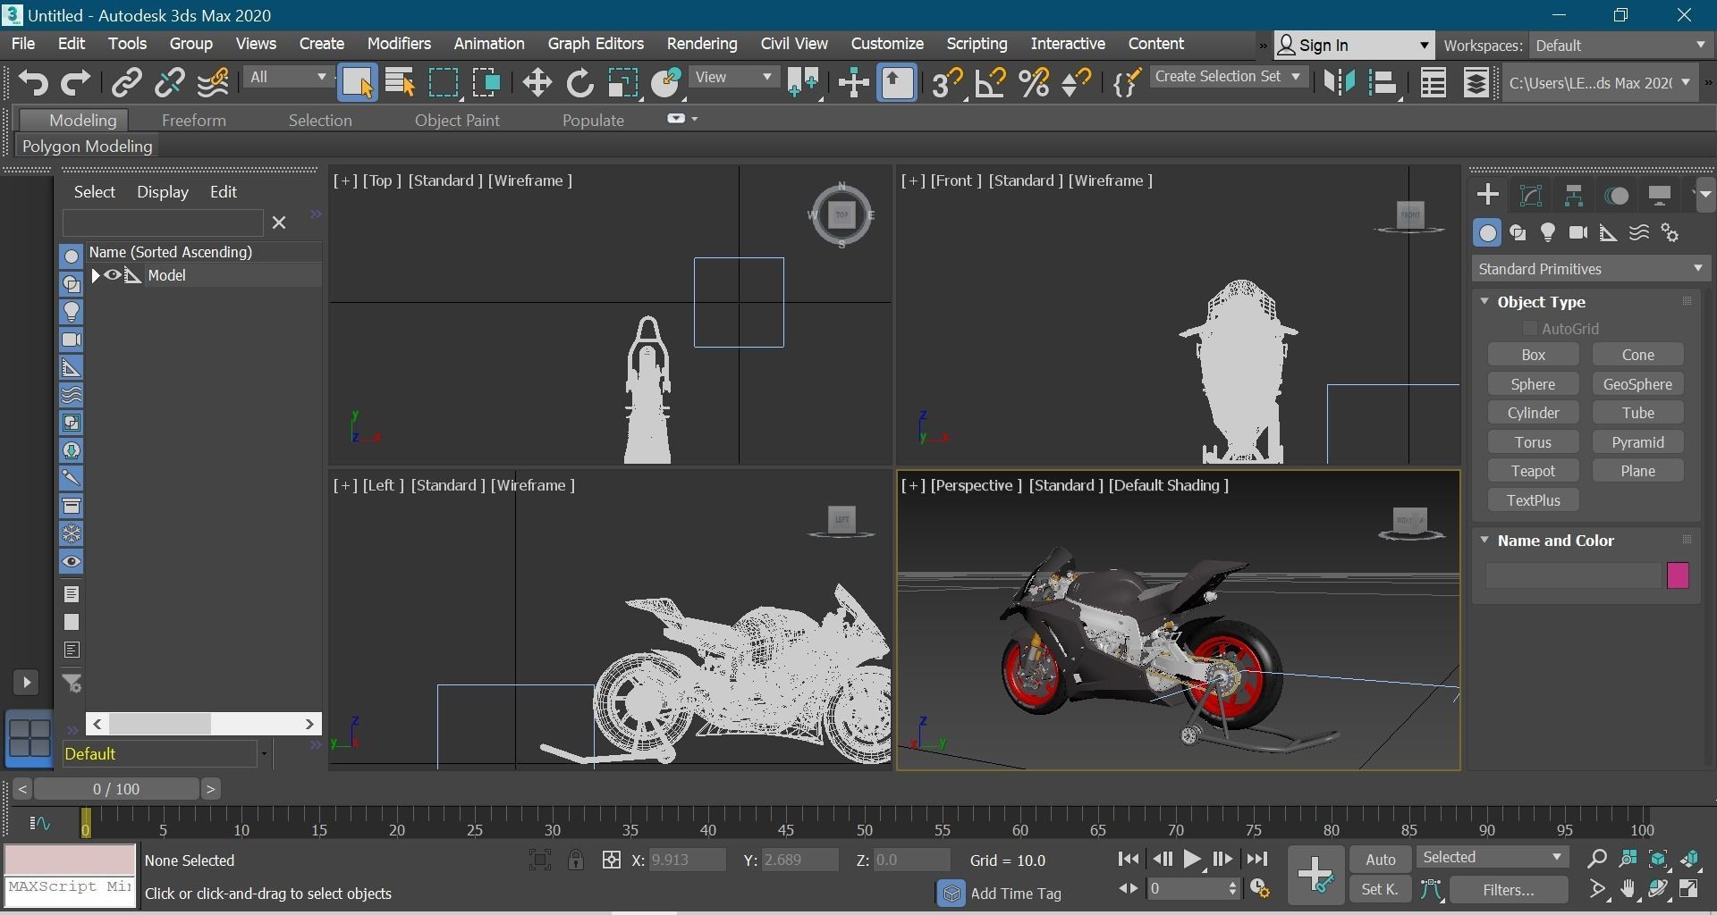Select the Scale tool
Image resolution: width=1717 pixels, height=915 pixels.
(x=623, y=83)
